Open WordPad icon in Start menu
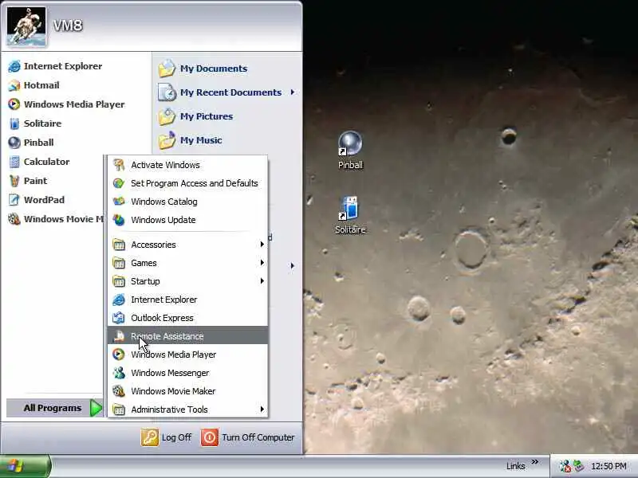This screenshot has width=638, height=478. coord(14,200)
